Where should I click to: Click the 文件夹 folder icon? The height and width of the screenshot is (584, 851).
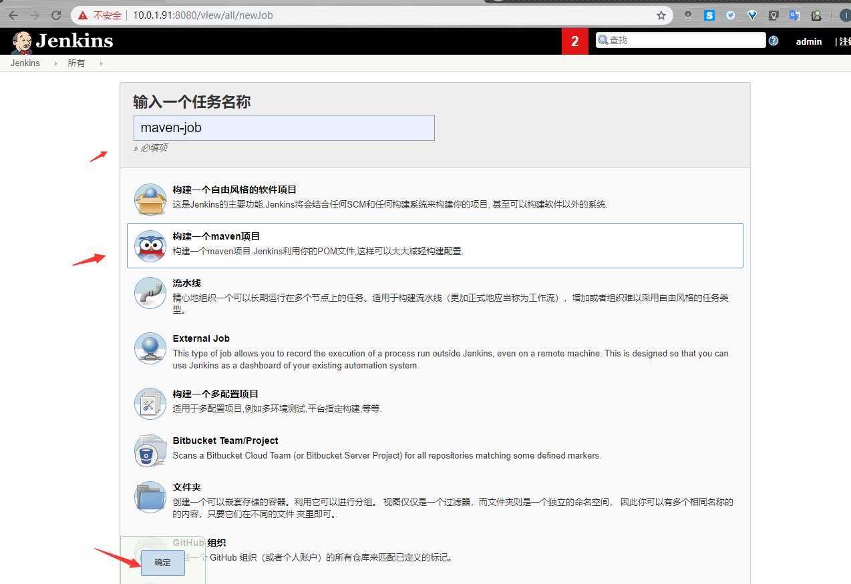[150, 497]
